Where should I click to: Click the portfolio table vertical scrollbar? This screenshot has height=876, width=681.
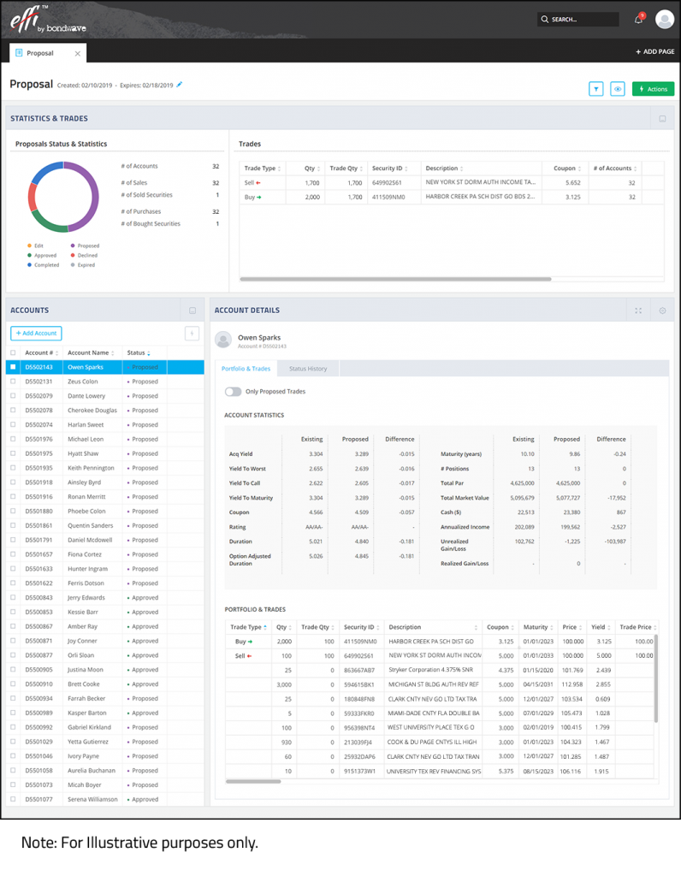pyautogui.click(x=656, y=678)
